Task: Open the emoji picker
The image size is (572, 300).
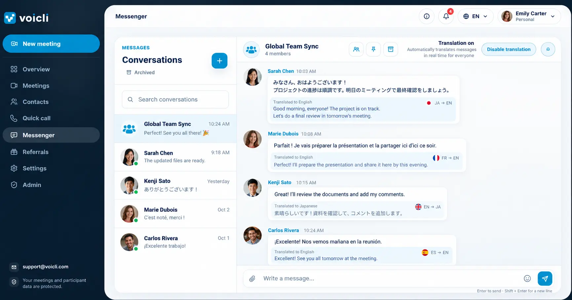Action: 527,279
